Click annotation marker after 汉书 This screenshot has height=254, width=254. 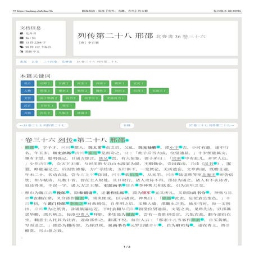click(215, 164)
